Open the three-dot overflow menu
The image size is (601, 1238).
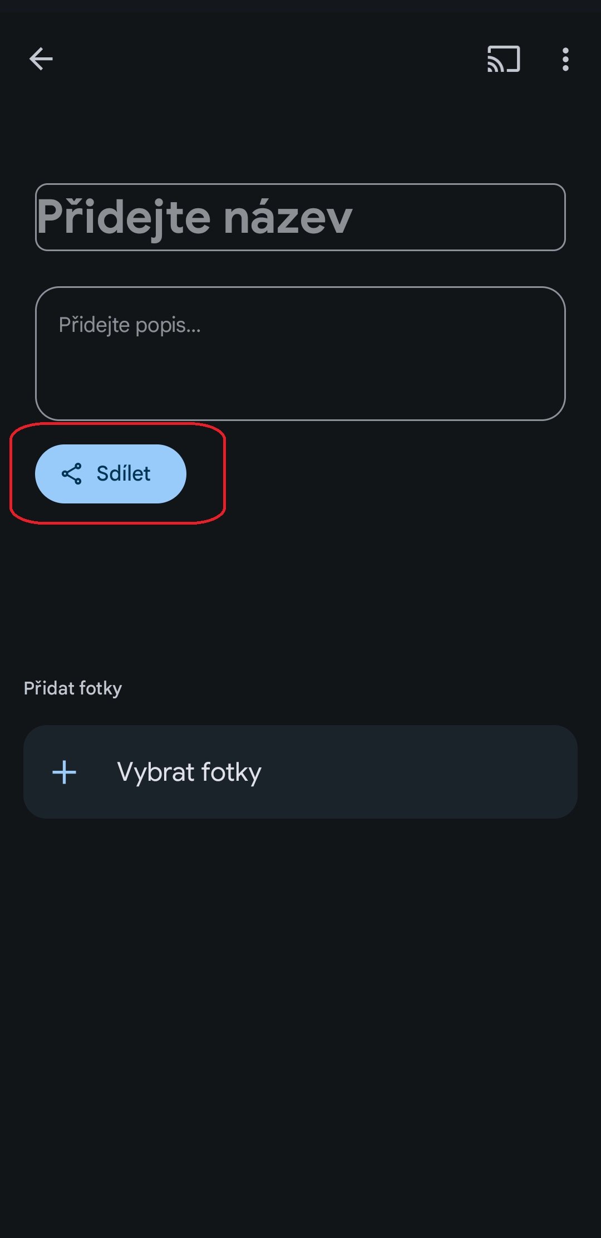click(565, 59)
